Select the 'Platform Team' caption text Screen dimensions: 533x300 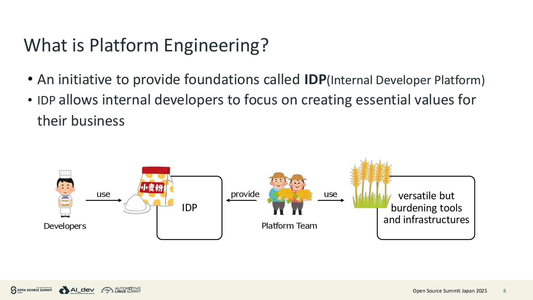[x=289, y=226]
